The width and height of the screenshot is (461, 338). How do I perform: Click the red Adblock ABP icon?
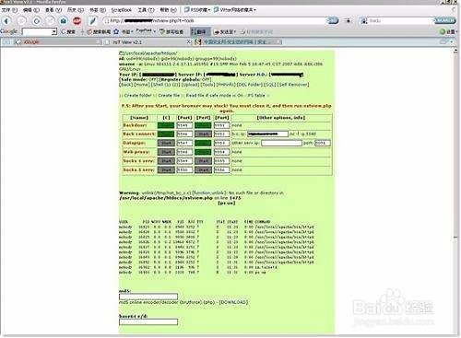(77, 21)
